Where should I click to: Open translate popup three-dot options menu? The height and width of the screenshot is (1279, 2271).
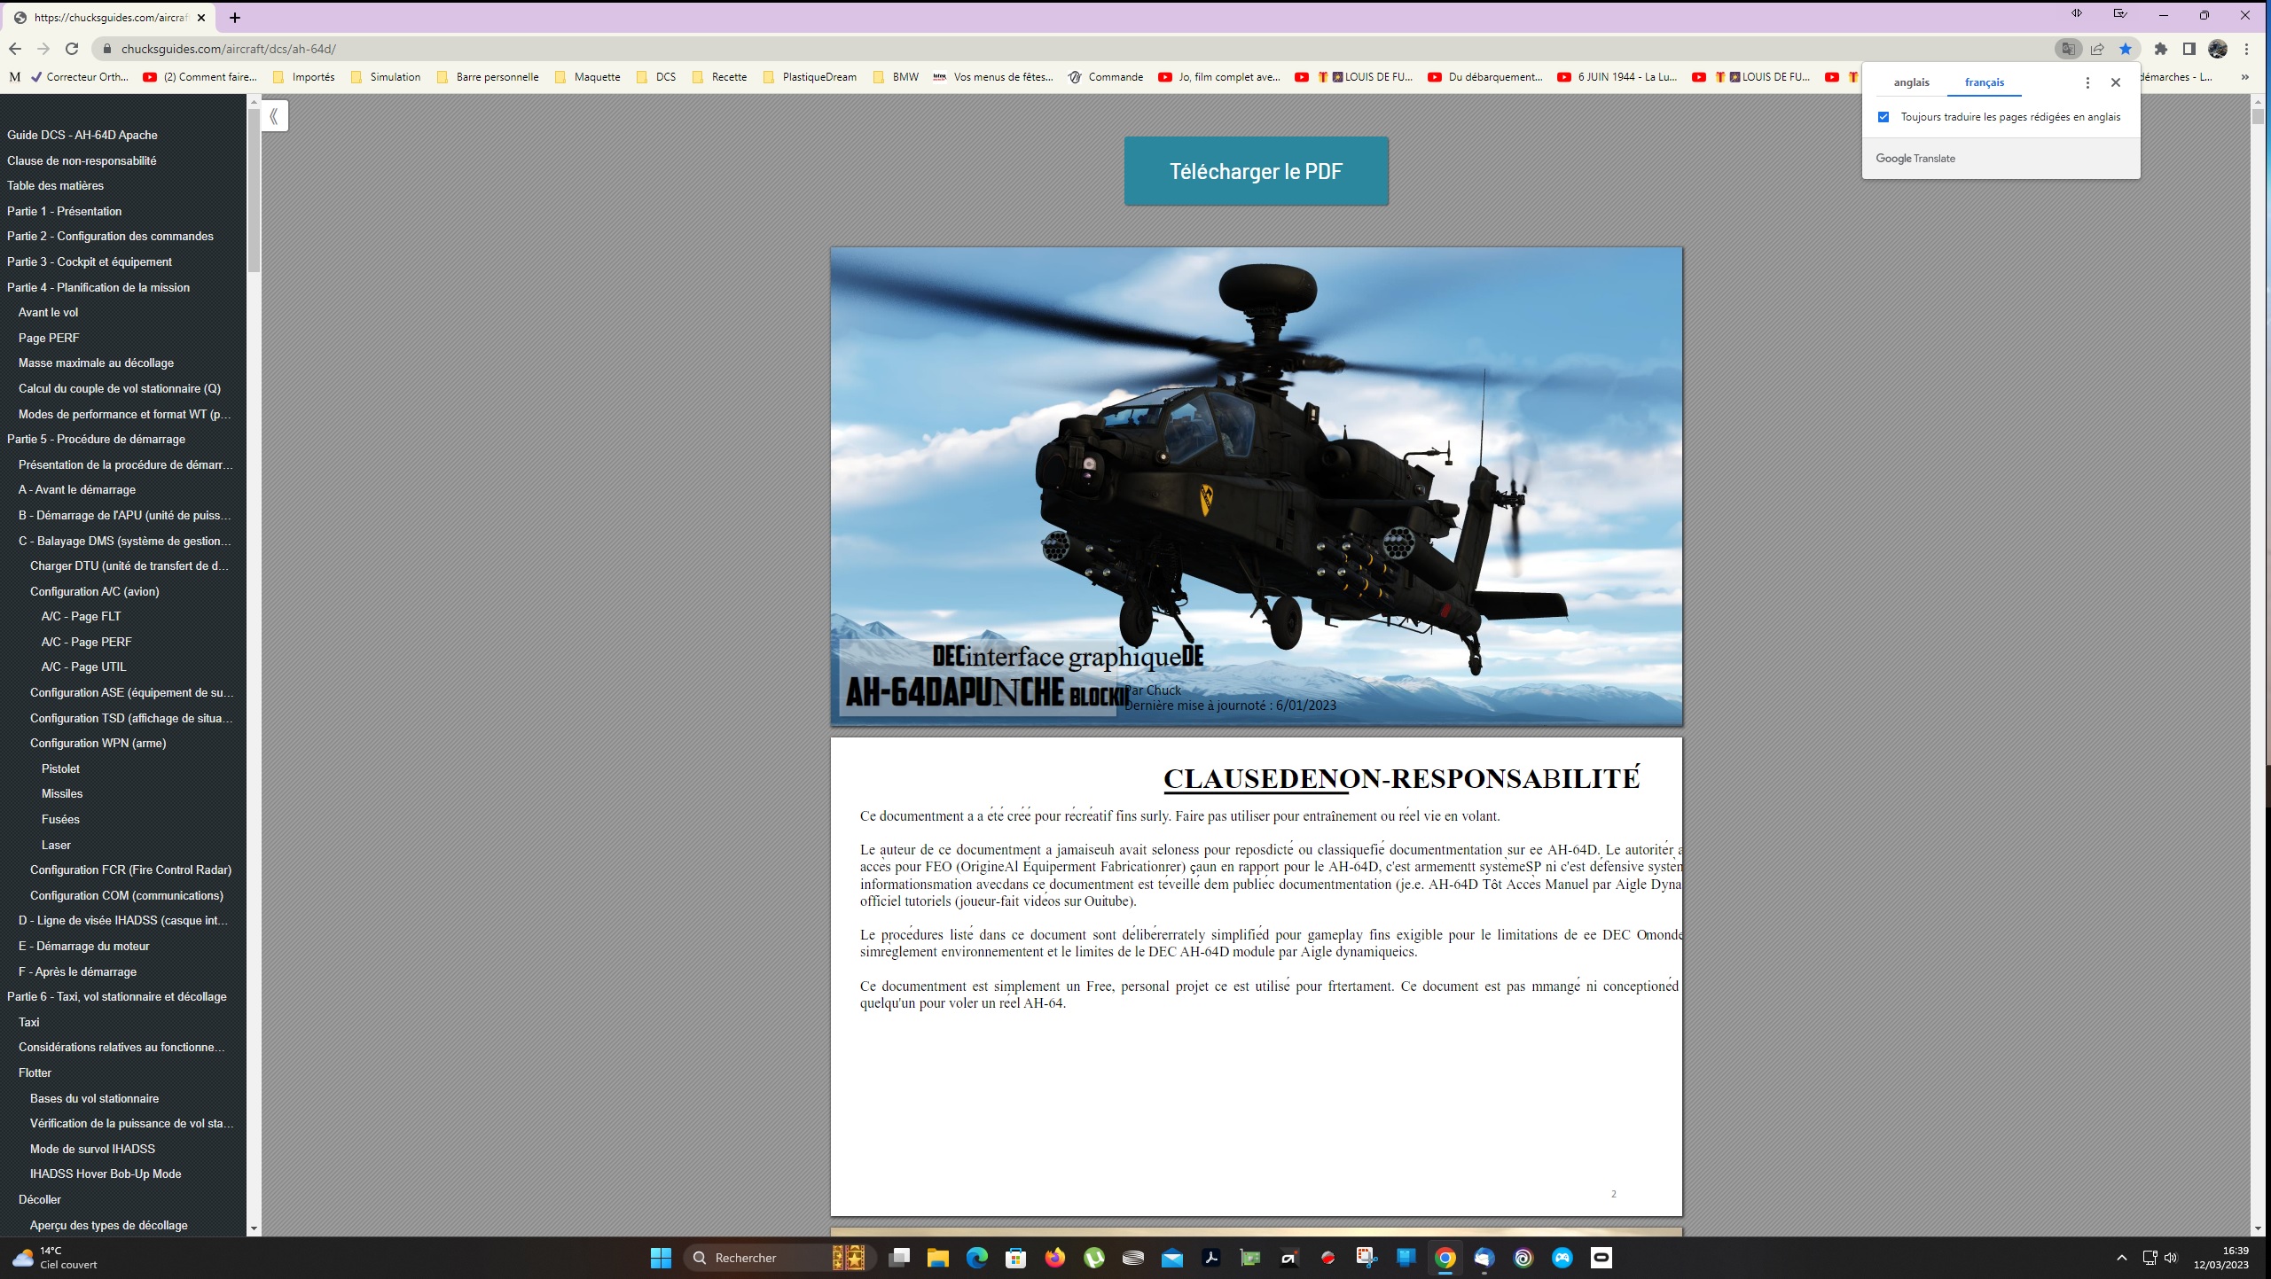2087,82
